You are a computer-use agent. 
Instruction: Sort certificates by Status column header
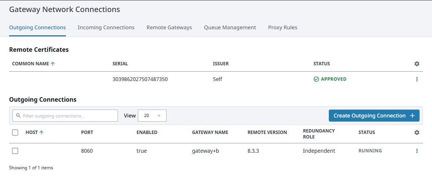322,64
